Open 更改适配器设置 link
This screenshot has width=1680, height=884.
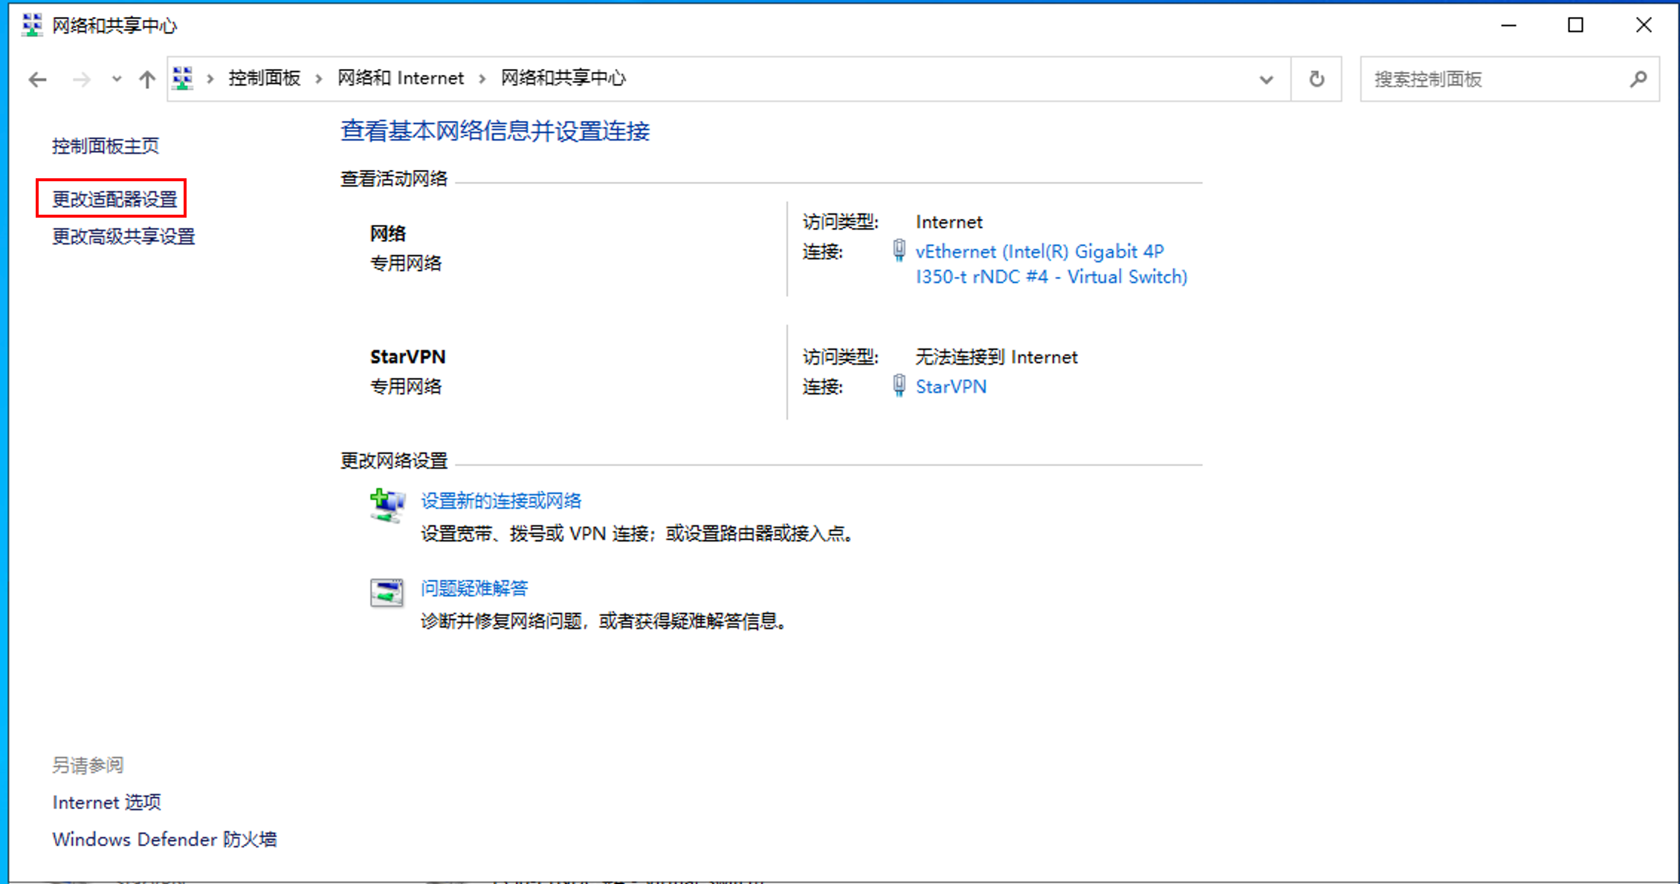point(114,199)
